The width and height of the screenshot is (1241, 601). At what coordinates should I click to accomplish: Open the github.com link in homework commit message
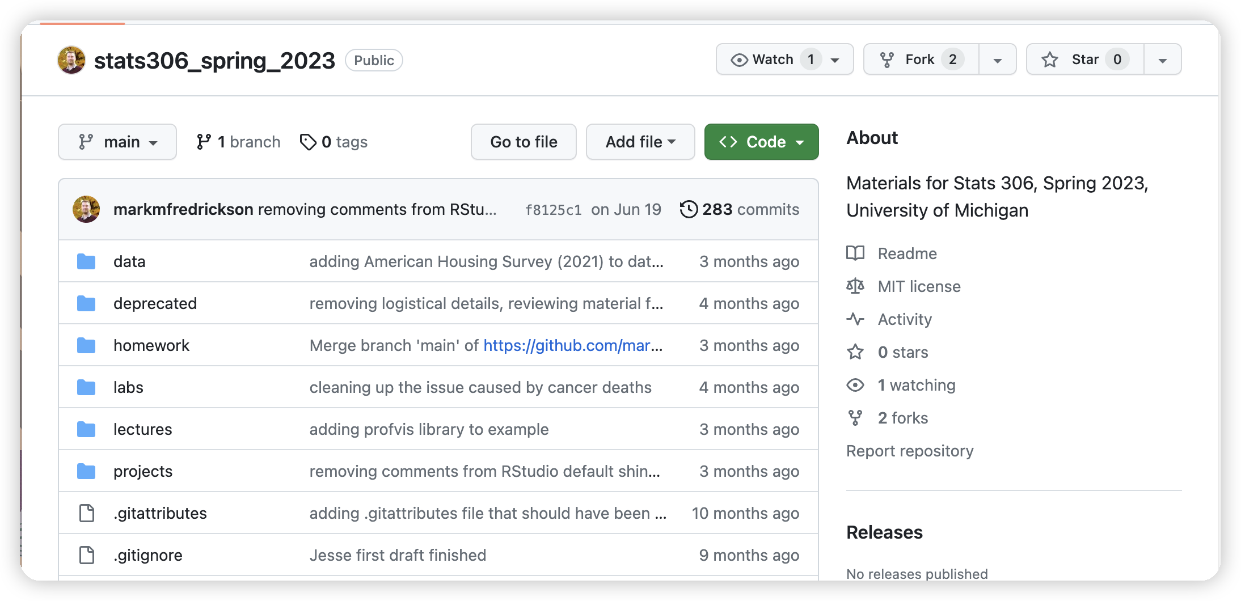[572, 345]
